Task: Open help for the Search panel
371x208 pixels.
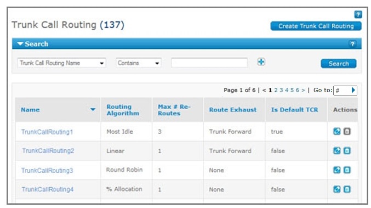Action: point(352,44)
